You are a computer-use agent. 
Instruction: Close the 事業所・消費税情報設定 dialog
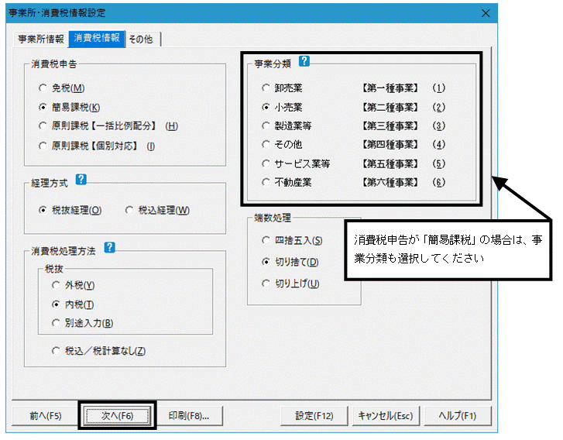[486, 13]
